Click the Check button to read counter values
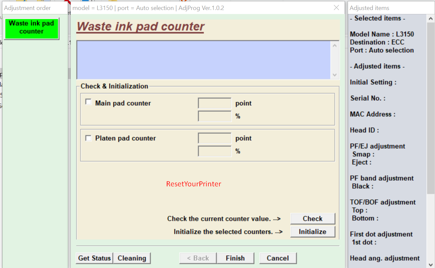Image resolution: width=435 pixels, height=268 pixels. (x=312, y=218)
